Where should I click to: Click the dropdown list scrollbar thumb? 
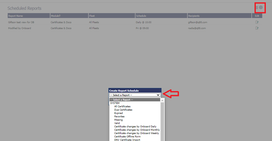(x=162, y=121)
